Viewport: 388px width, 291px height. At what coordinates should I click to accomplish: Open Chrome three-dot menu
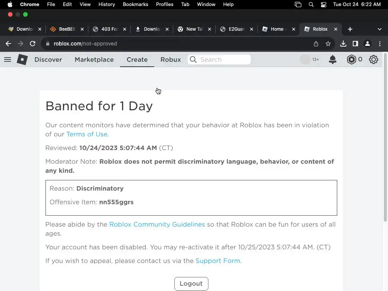click(380, 44)
